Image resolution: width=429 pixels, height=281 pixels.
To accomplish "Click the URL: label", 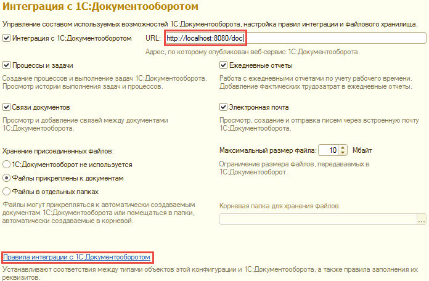I will pyautogui.click(x=153, y=38).
